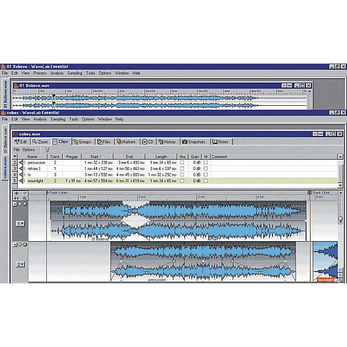This screenshot has width=347, height=347.
Task: Open the Process menu in 01 Believe window
Action: (x=40, y=73)
